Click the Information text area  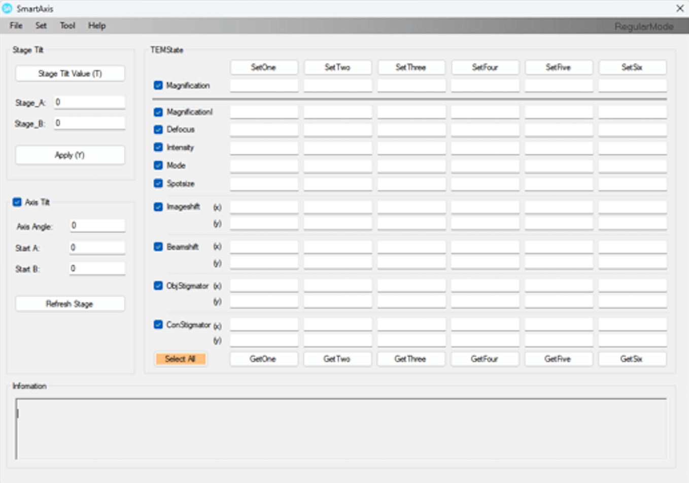coord(341,429)
